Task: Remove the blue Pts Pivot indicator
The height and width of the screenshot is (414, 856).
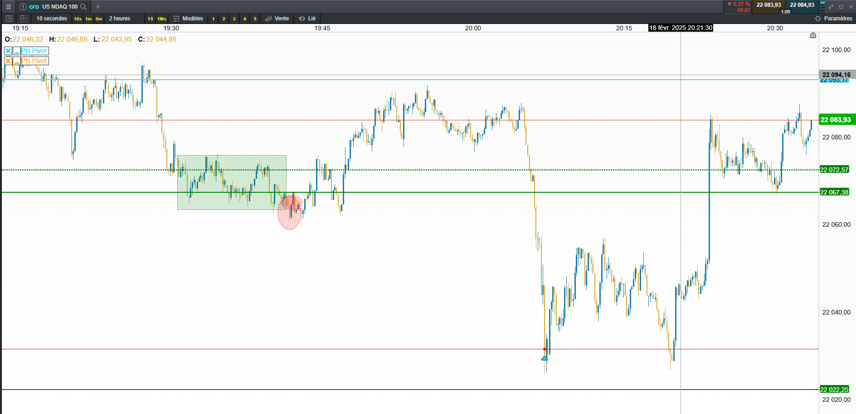Action: click(8, 51)
